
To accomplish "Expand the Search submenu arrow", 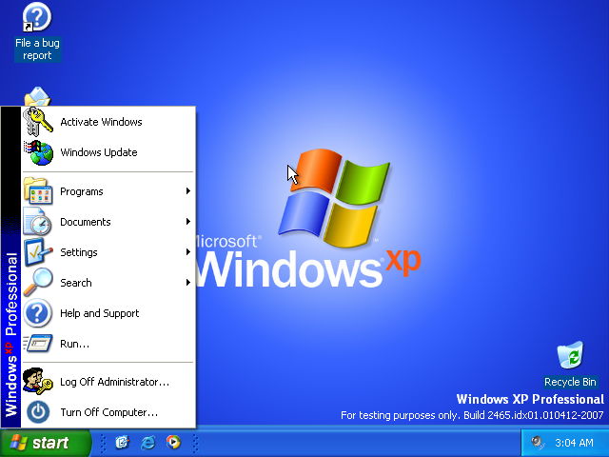I will coord(188,283).
